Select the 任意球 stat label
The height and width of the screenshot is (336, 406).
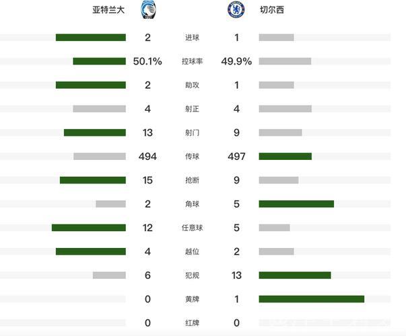click(192, 228)
